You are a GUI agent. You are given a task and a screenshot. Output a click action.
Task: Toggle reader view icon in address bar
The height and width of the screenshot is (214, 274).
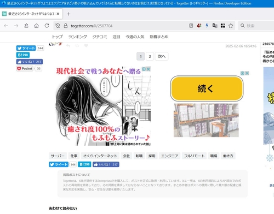point(191,26)
